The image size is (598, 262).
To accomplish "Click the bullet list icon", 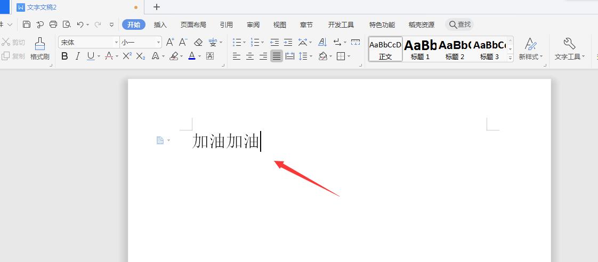I will (237, 42).
